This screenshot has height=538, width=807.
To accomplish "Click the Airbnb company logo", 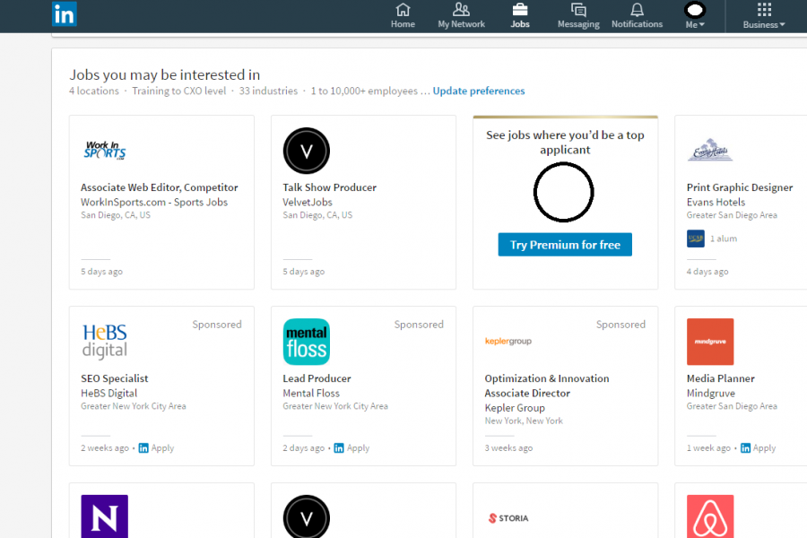I will [x=710, y=516].
